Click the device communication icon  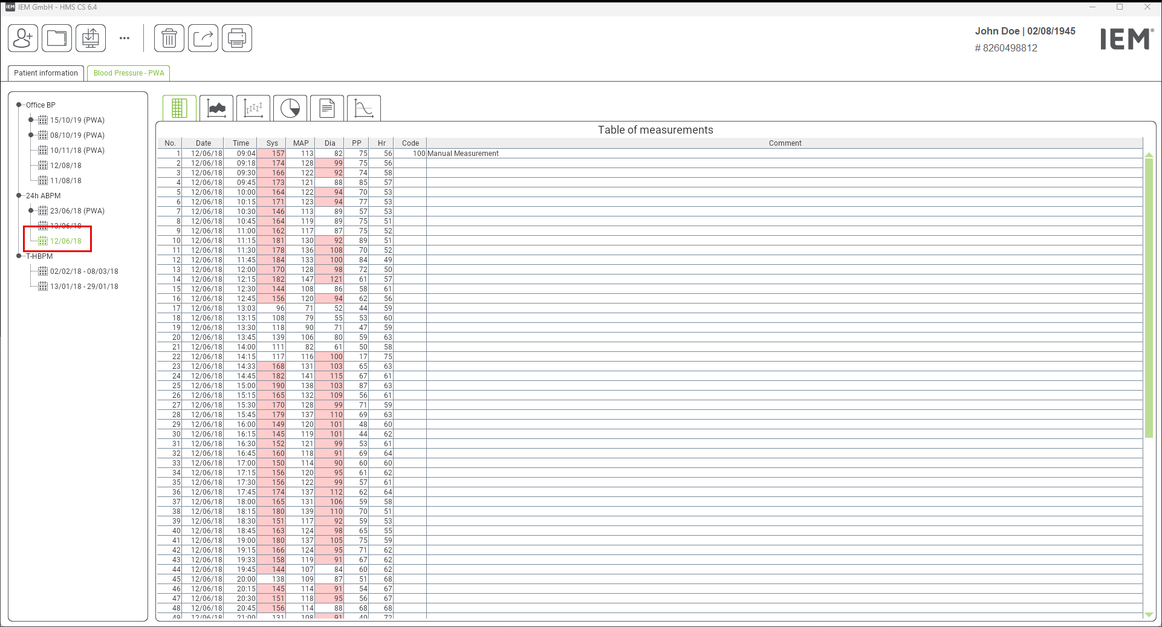click(x=91, y=38)
